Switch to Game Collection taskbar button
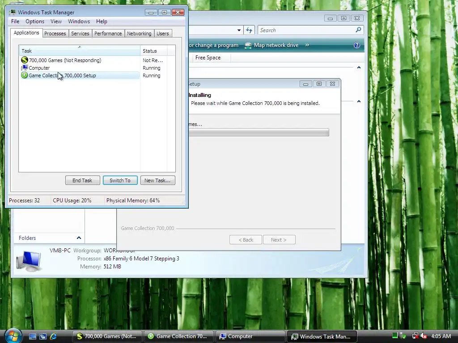 coord(178,336)
